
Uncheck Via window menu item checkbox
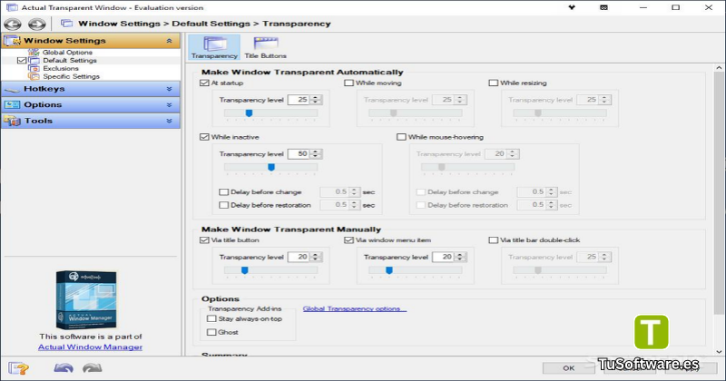click(348, 240)
